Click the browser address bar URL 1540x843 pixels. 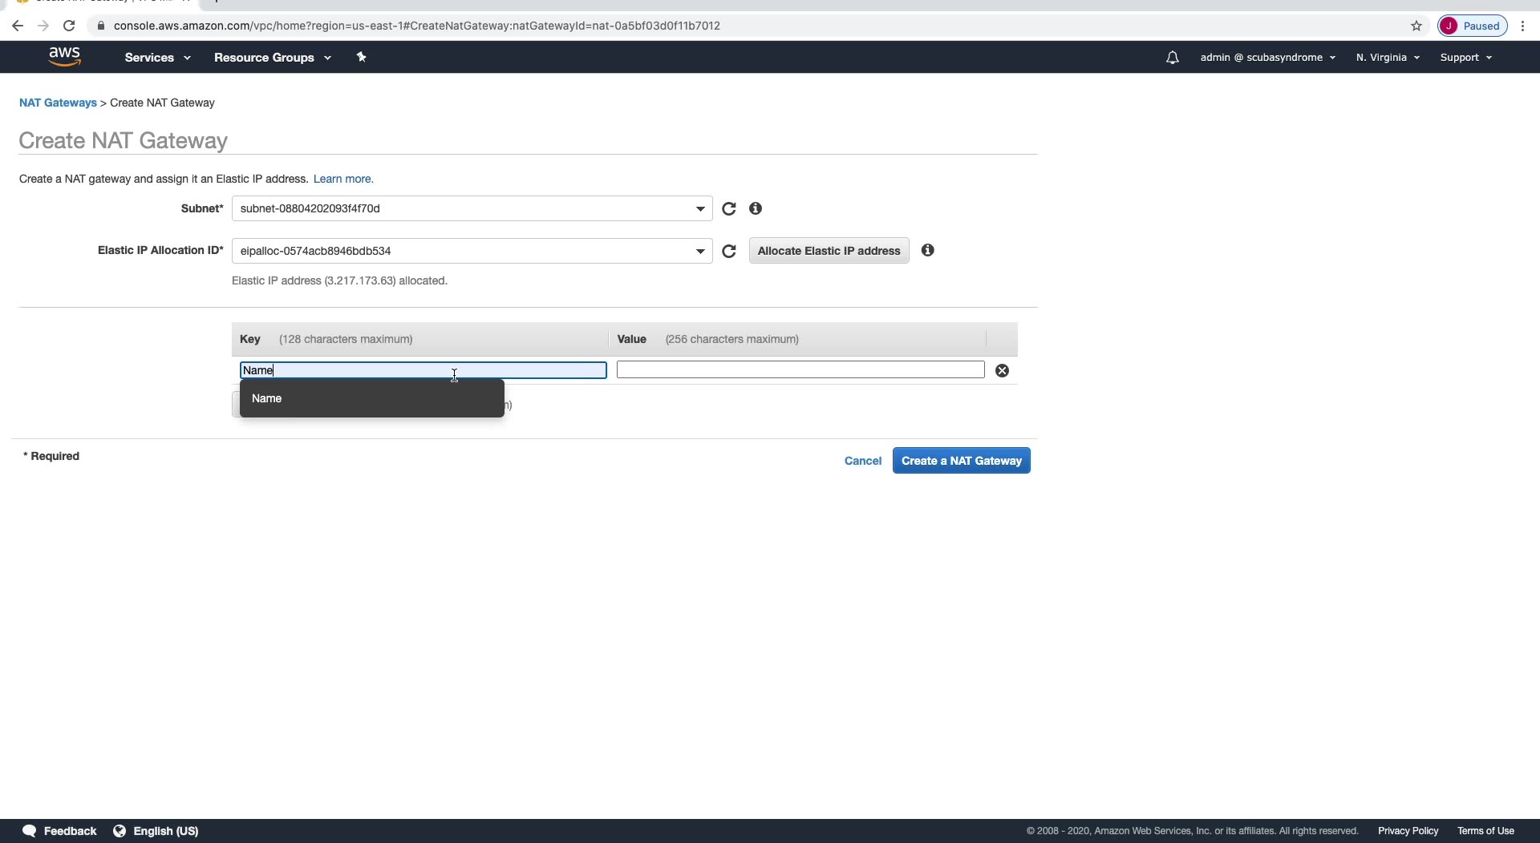(417, 26)
